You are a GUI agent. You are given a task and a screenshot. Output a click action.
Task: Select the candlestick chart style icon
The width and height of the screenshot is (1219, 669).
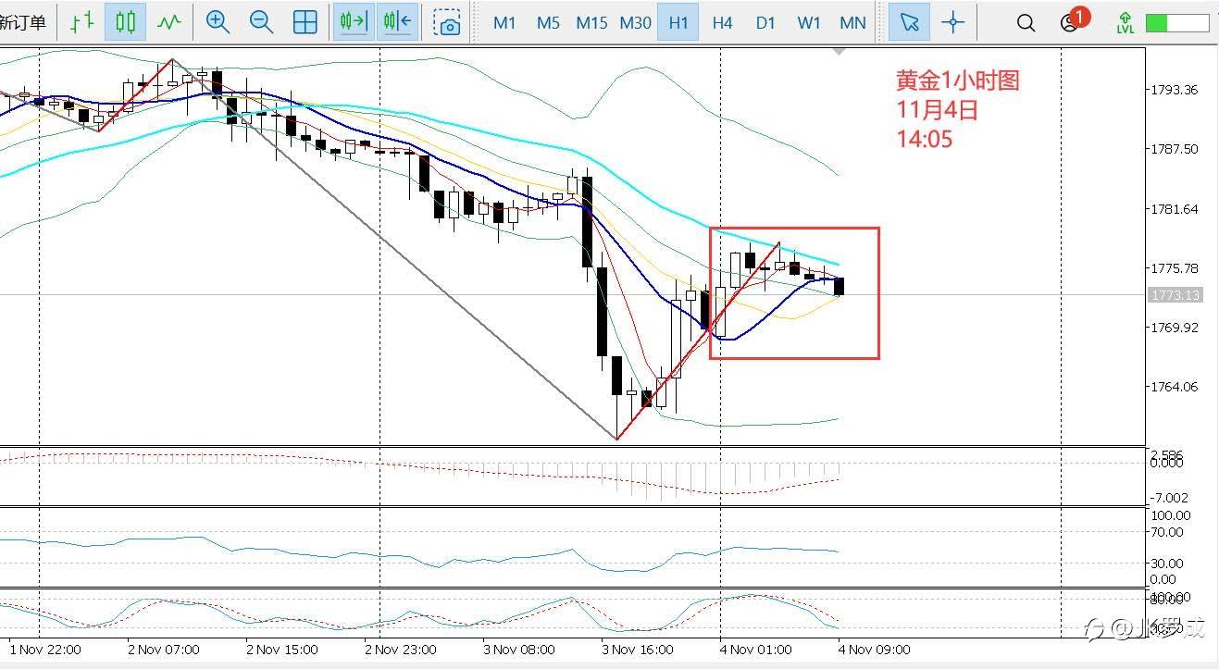(125, 22)
